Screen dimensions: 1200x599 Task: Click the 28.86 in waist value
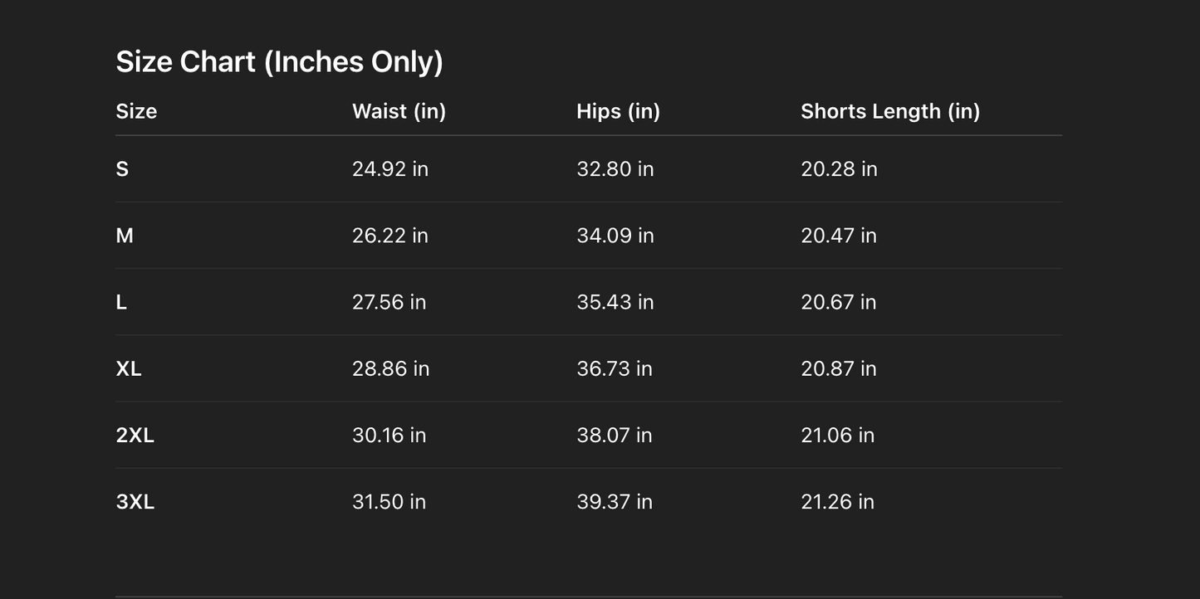pyautogui.click(x=390, y=368)
